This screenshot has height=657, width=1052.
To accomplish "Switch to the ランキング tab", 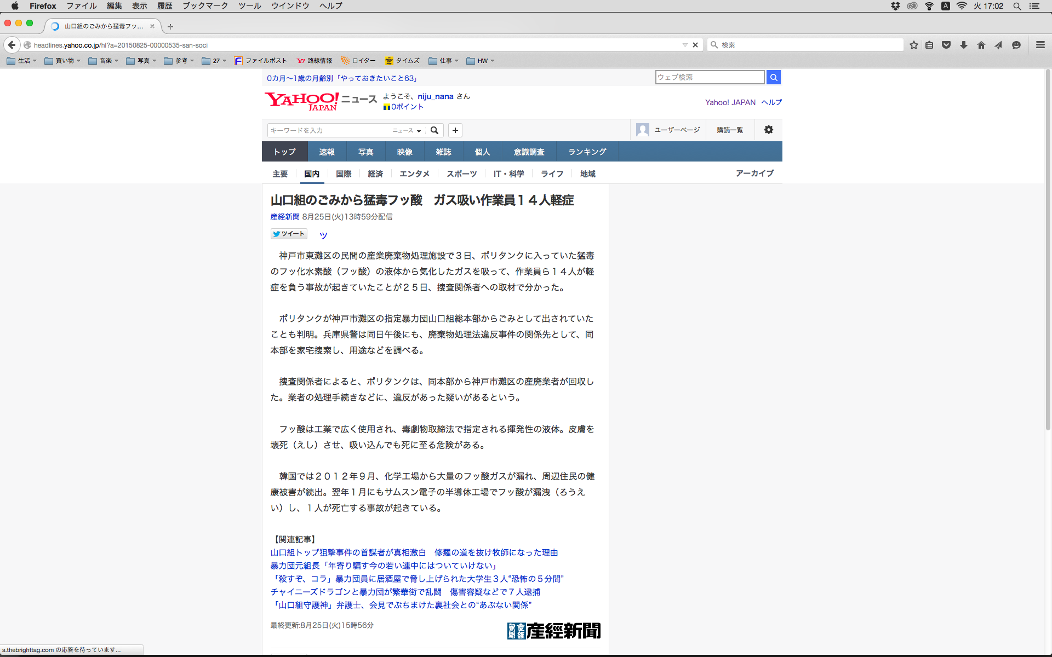I will 587,152.
